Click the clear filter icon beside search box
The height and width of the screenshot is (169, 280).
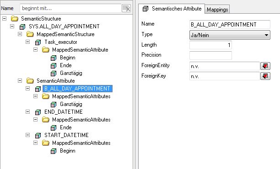(126, 8)
